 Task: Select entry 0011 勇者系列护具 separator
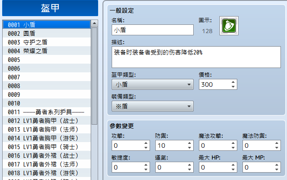click(47, 112)
